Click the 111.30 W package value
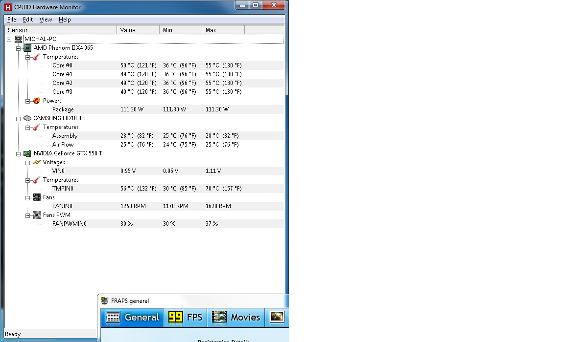Screen dimensions: 564x342 pyautogui.click(x=132, y=109)
